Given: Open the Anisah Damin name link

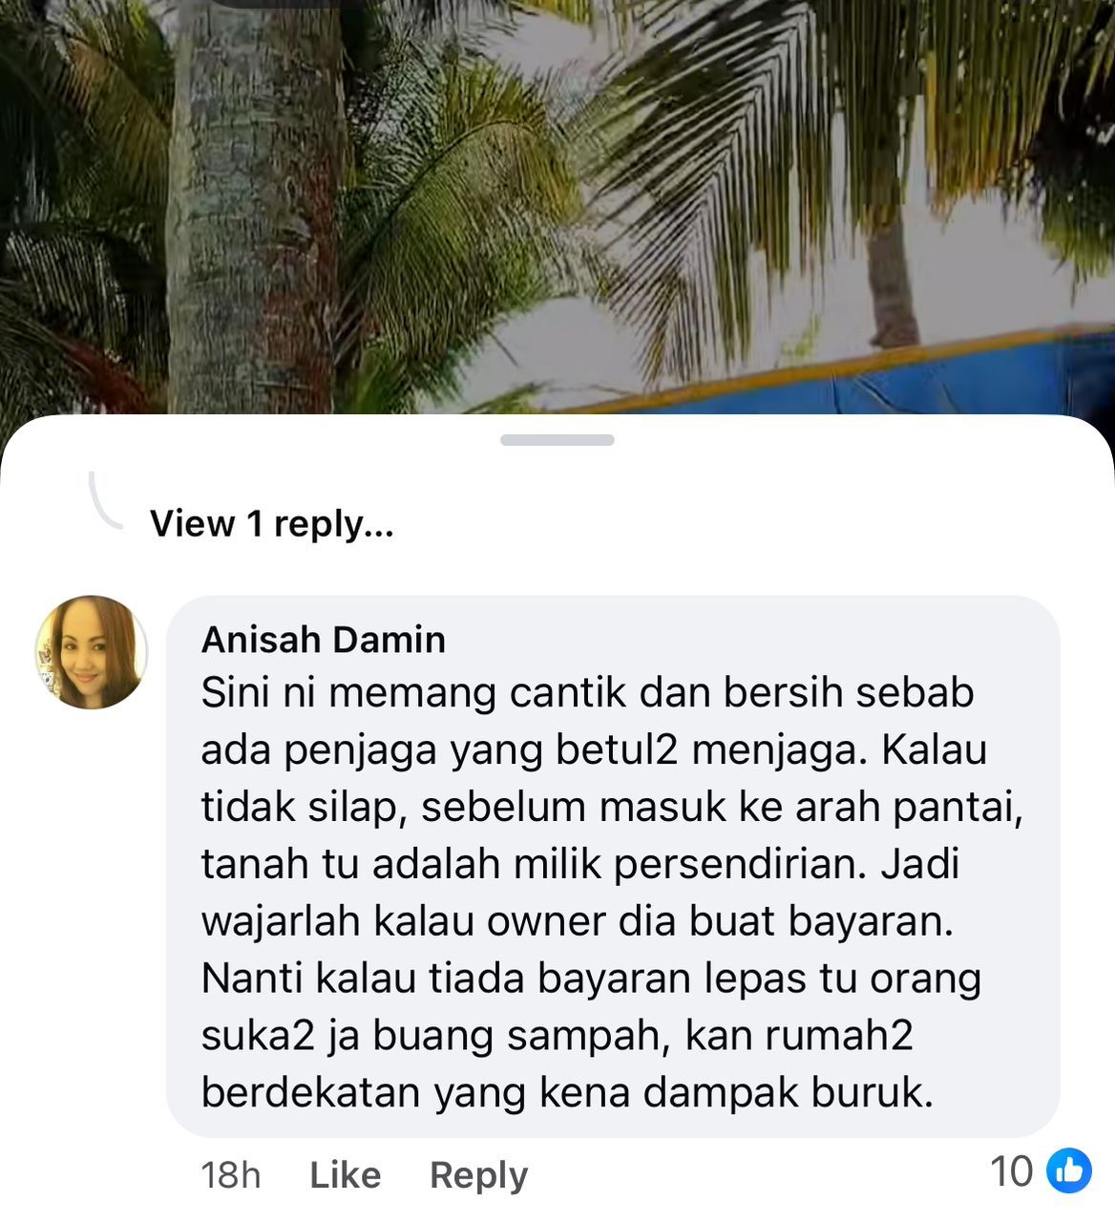Looking at the screenshot, I should click(324, 640).
